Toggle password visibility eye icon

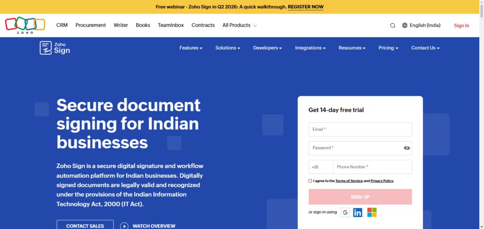point(406,148)
